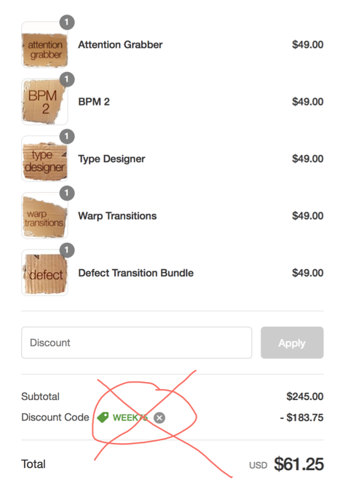This screenshot has height=486, width=345.
Task: Click quantity badge on Defect bundle
Action: coord(67,250)
